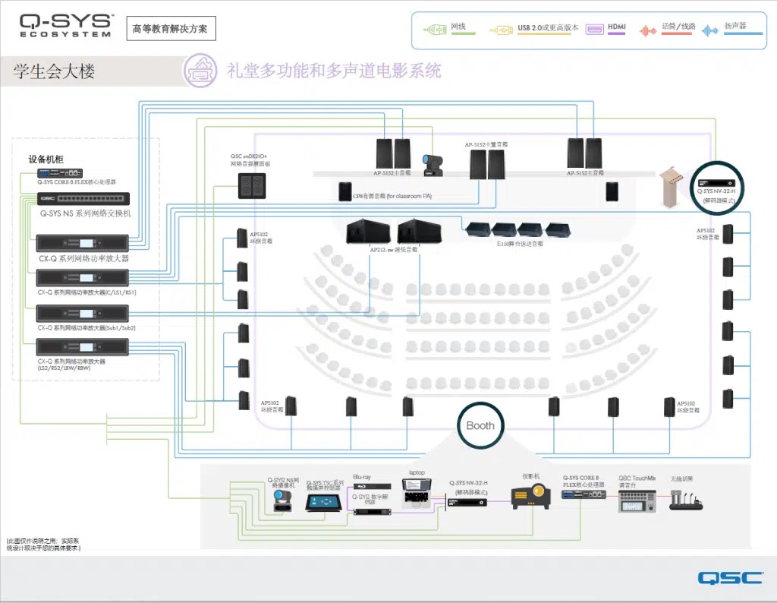Click the purple auditorium system circular icon
The width and height of the screenshot is (777, 603).
[200, 71]
